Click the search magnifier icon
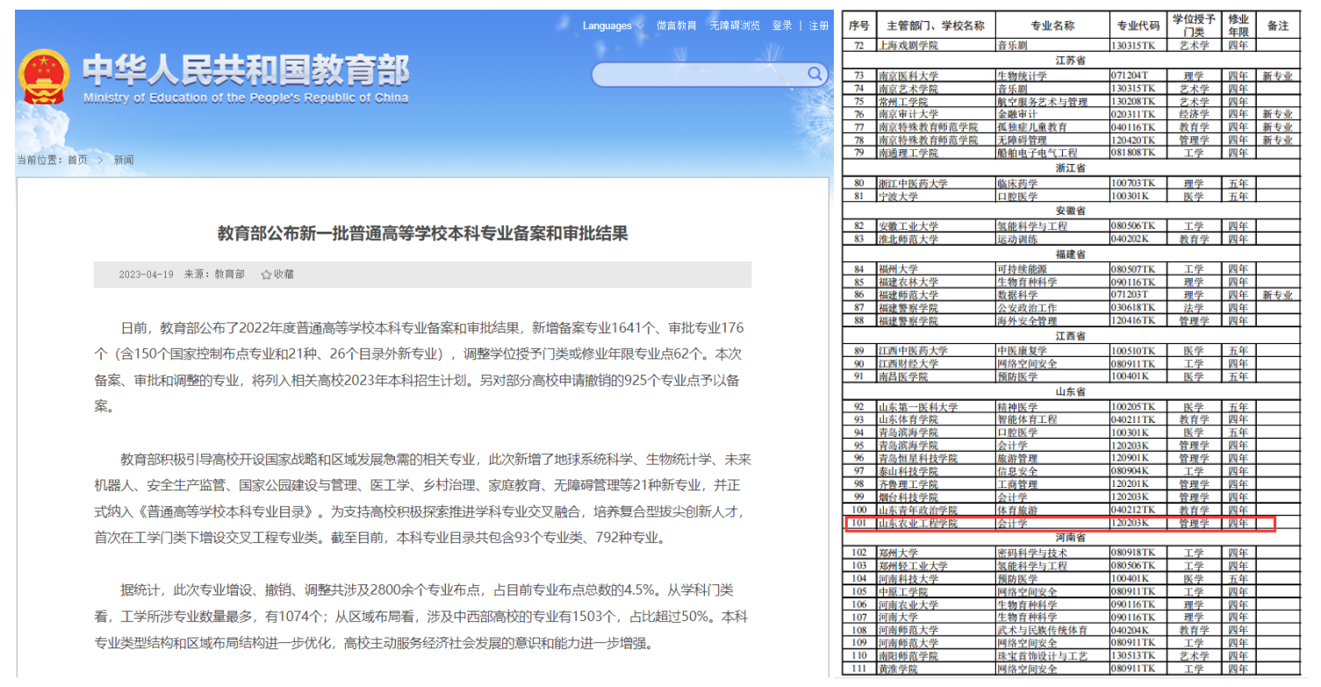This screenshot has width=1321, height=687. (x=815, y=74)
